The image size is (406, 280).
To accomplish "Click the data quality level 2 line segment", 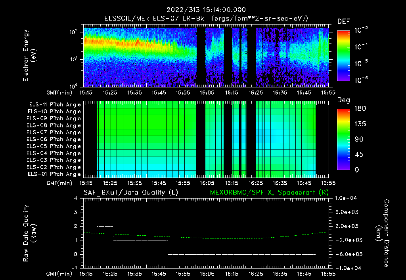I will point(105,227).
